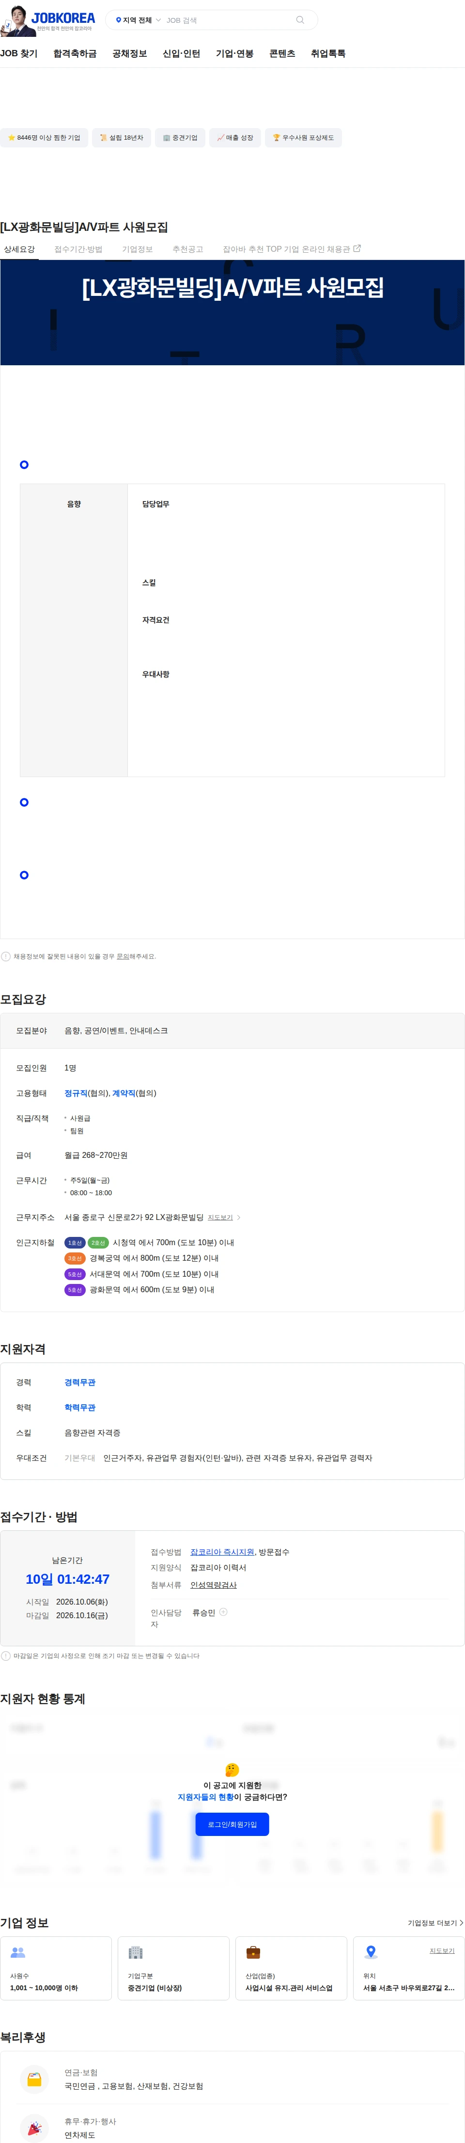Open the 공채정보 menu
Image resolution: width=465 pixels, height=2143 pixels.
pos(129,53)
